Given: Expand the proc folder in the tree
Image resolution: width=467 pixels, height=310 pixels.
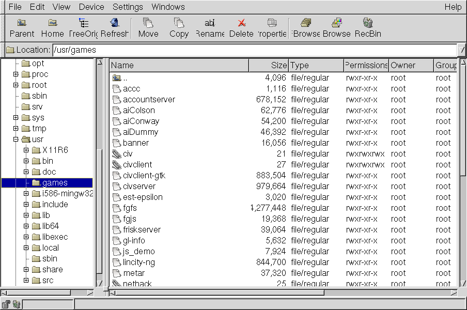Looking at the screenshot, I should pos(16,74).
